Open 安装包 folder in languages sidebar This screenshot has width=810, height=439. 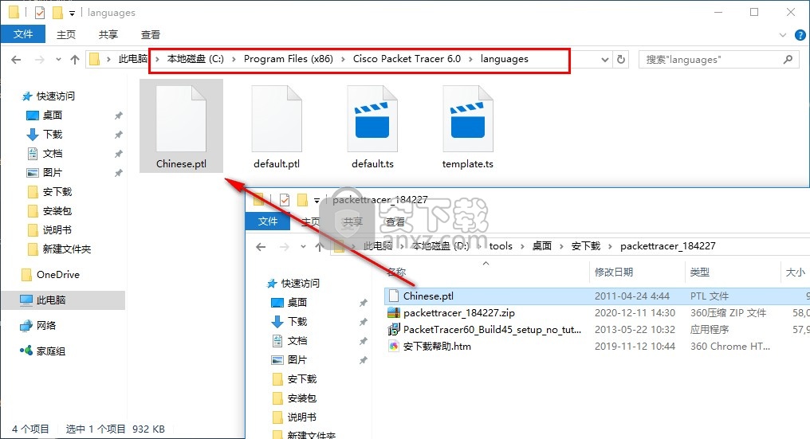tap(49, 210)
